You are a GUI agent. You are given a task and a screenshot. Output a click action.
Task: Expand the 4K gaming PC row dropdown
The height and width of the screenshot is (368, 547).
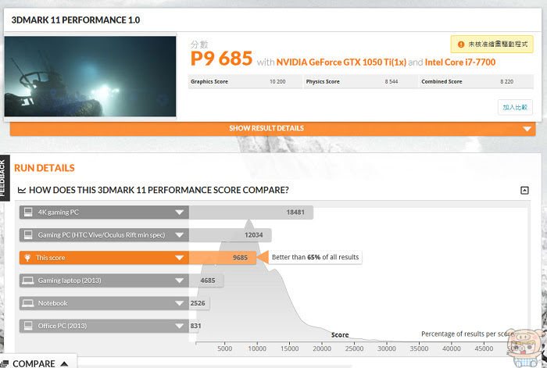179,212
